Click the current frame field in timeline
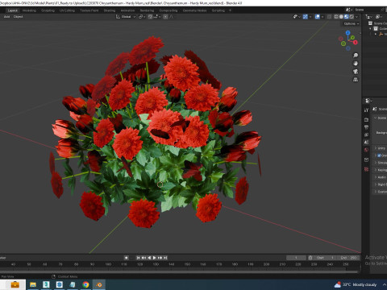 tap(296, 258)
